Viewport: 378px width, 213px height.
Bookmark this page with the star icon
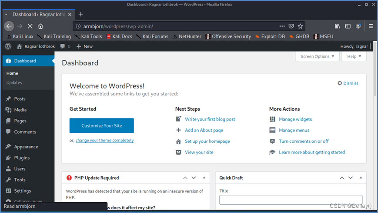[301, 26]
